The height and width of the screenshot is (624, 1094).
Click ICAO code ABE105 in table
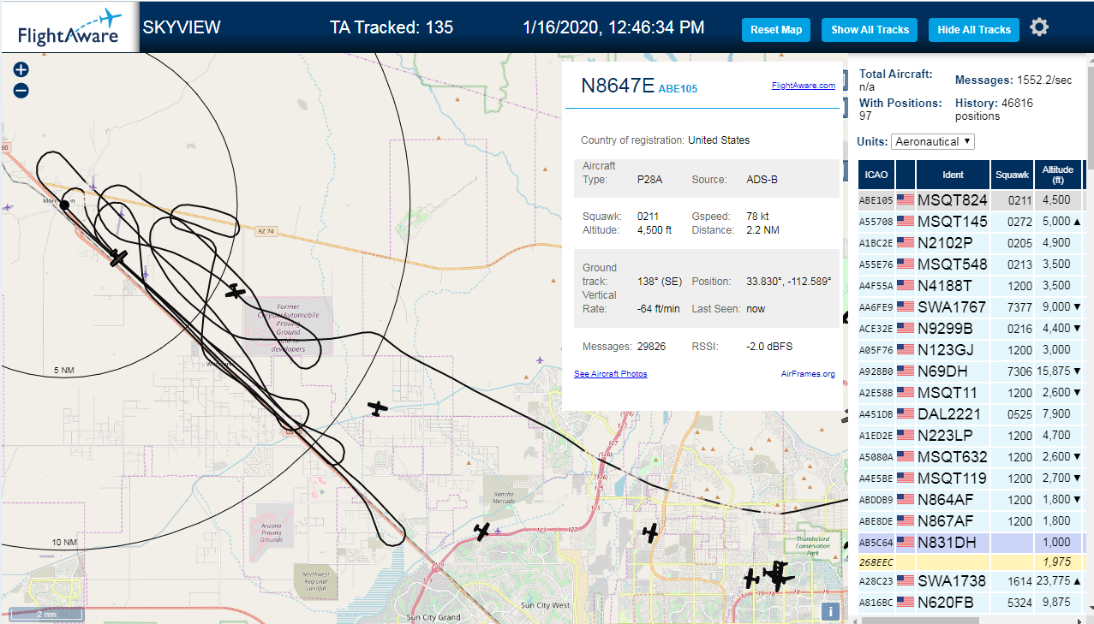876,200
